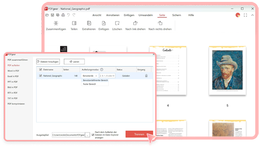Viewport: 259px width, 147px height.
Task: Open the Sichern tab
Action: tap(177, 15)
